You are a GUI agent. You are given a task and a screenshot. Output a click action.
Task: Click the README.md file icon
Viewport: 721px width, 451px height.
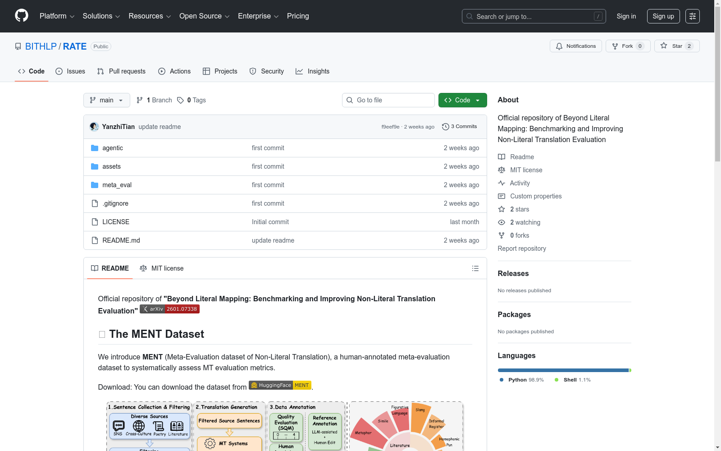95,240
